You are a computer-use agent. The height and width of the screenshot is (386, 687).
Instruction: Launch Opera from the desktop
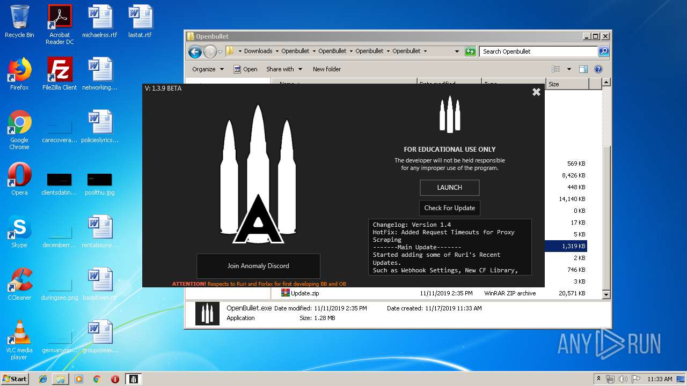(x=19, y=179)
